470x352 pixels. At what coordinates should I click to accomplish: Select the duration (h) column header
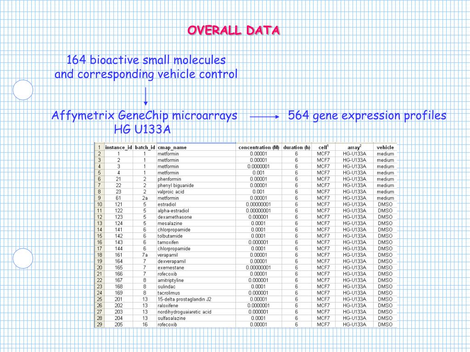pyautogui.click(x=297, y=147)
